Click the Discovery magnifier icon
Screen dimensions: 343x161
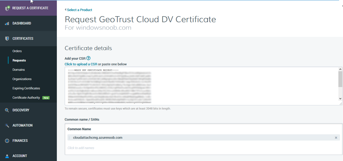[x=7, y=110]
